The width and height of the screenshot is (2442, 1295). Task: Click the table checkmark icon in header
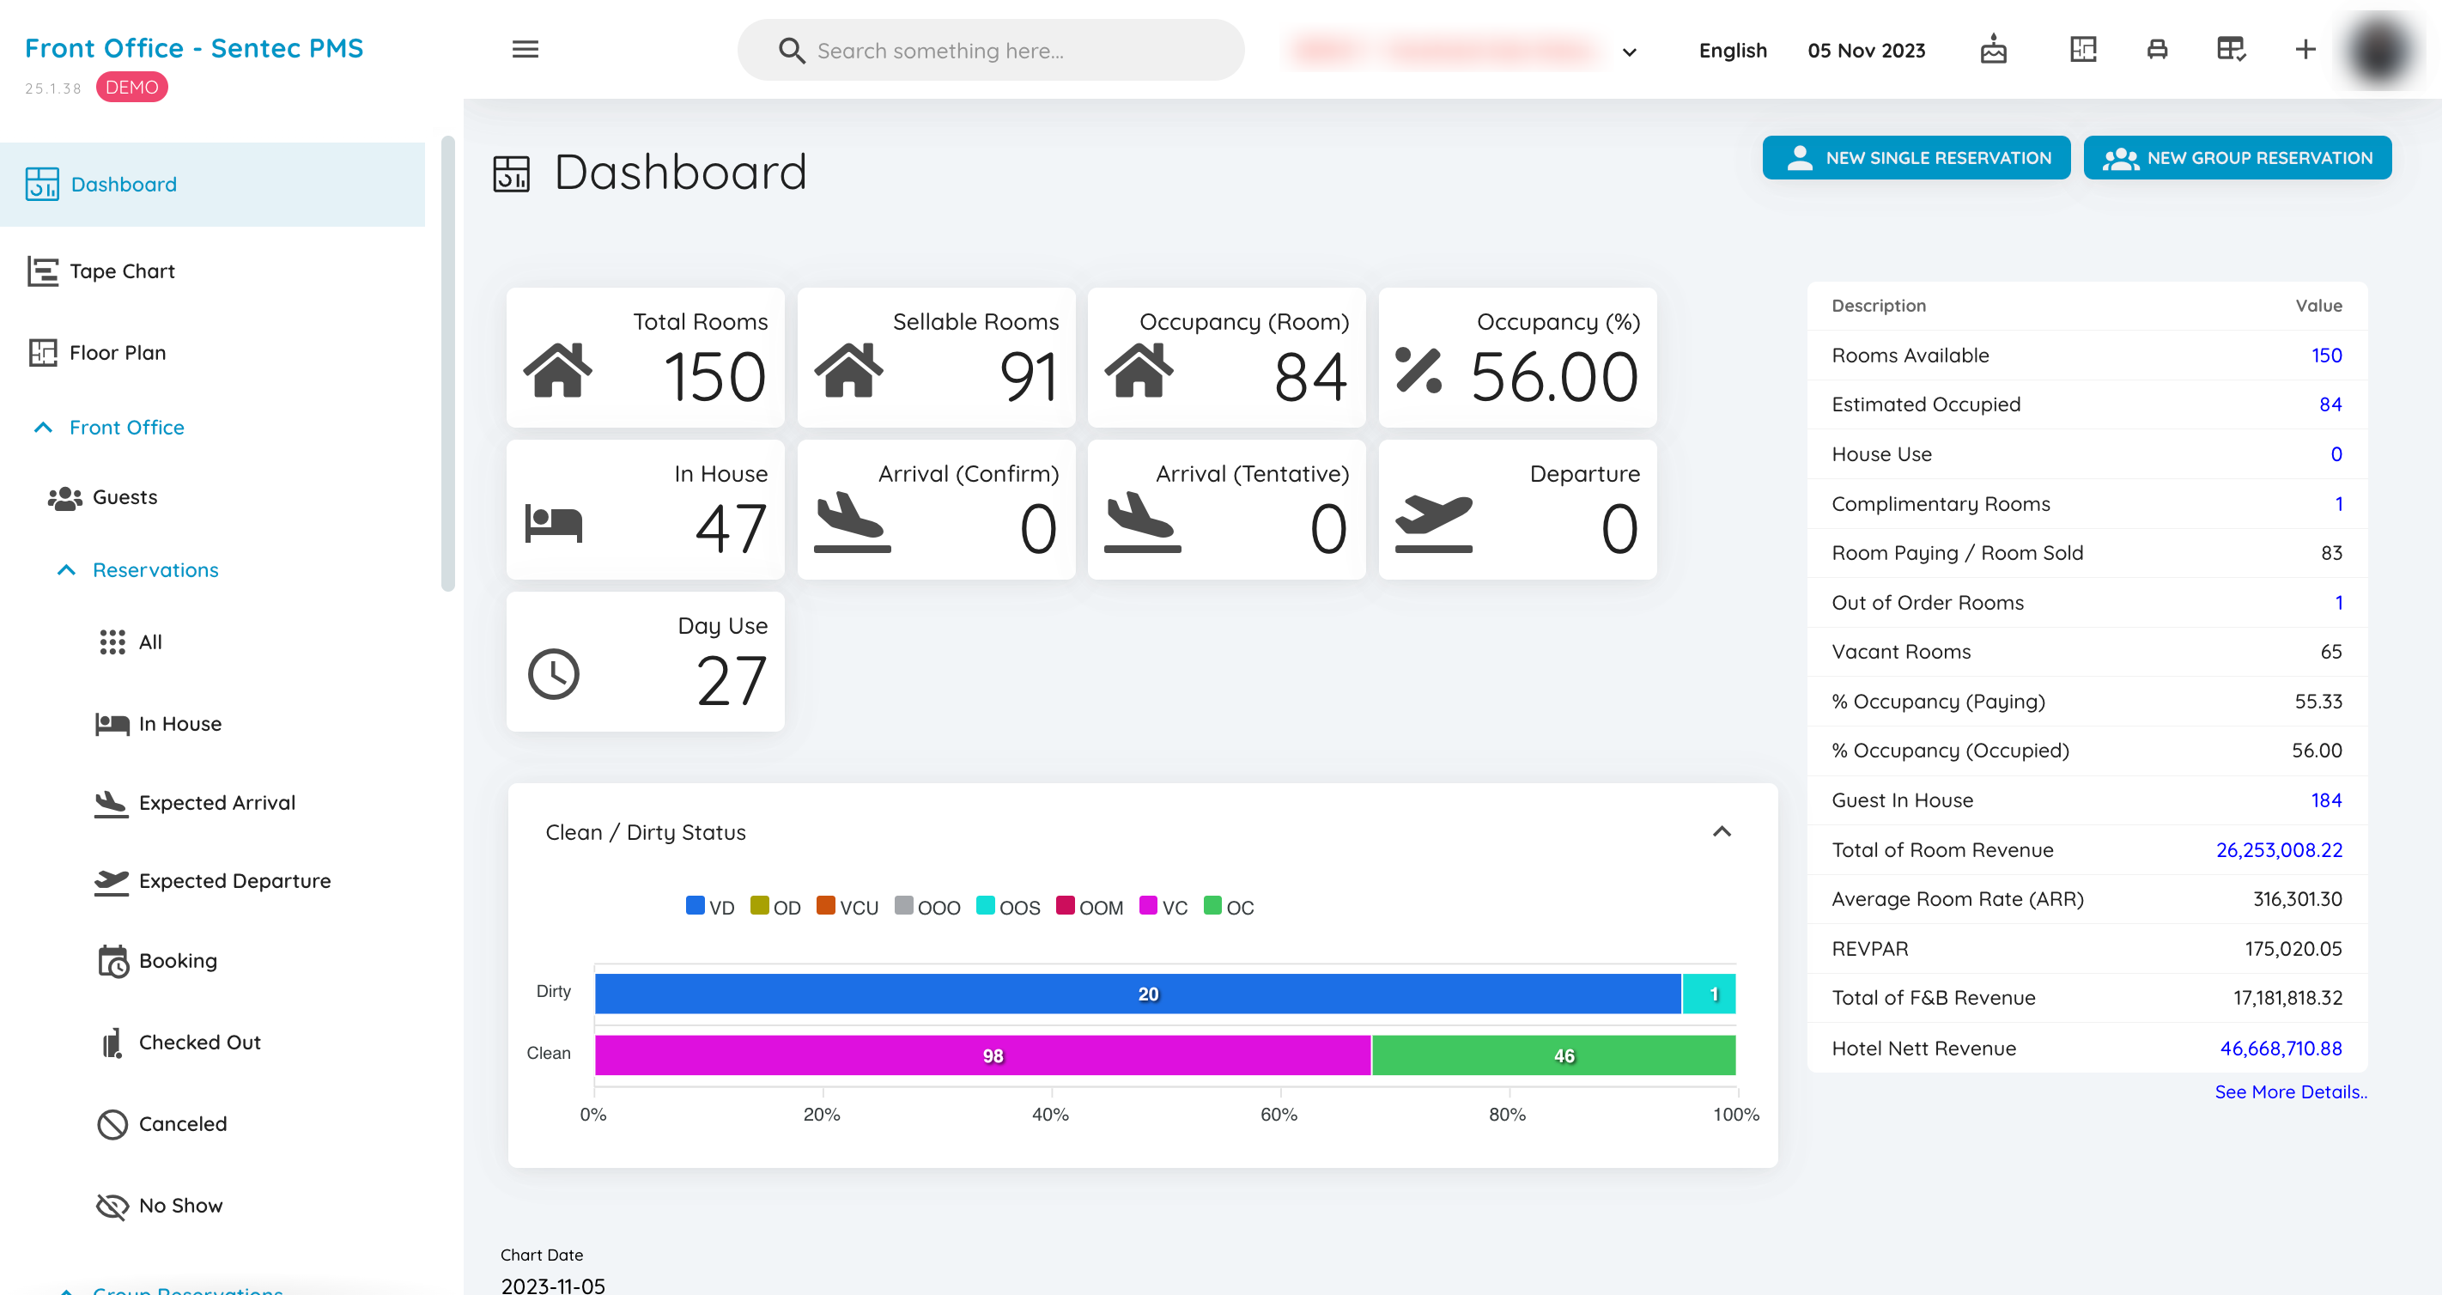point(2231,49)
